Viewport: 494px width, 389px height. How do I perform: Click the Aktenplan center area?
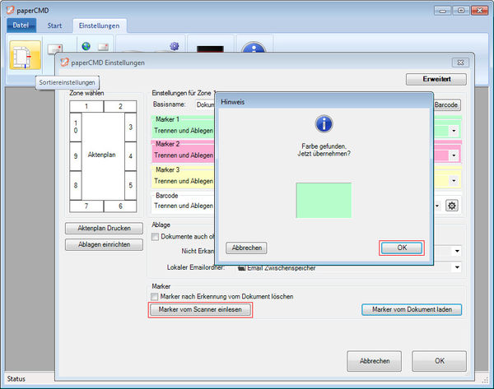tap(103, 156)
